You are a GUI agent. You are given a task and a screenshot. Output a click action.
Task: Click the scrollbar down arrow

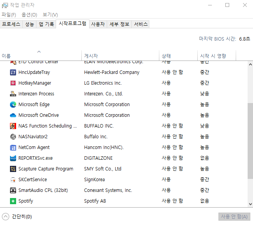click(x=250, y=204)
